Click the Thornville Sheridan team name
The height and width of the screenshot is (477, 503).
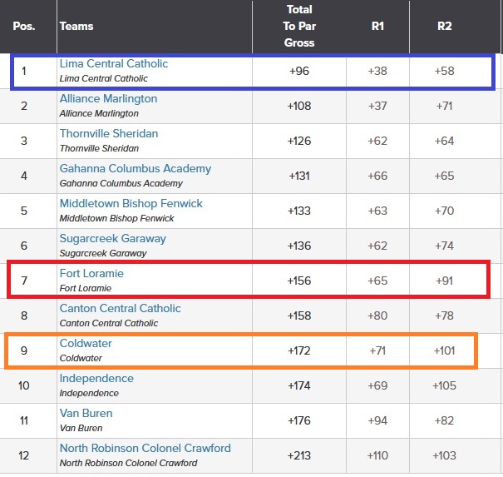(109, 134)
